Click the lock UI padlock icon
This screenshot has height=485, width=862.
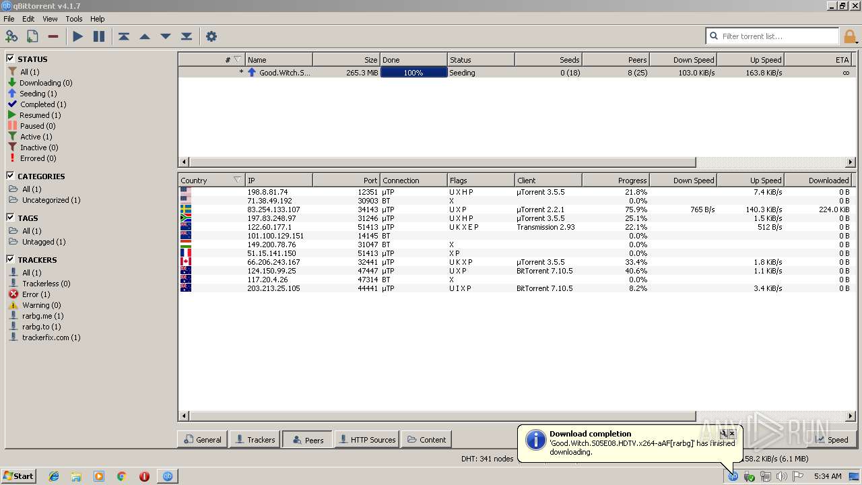pyautogui.click(x=851, y=36)
